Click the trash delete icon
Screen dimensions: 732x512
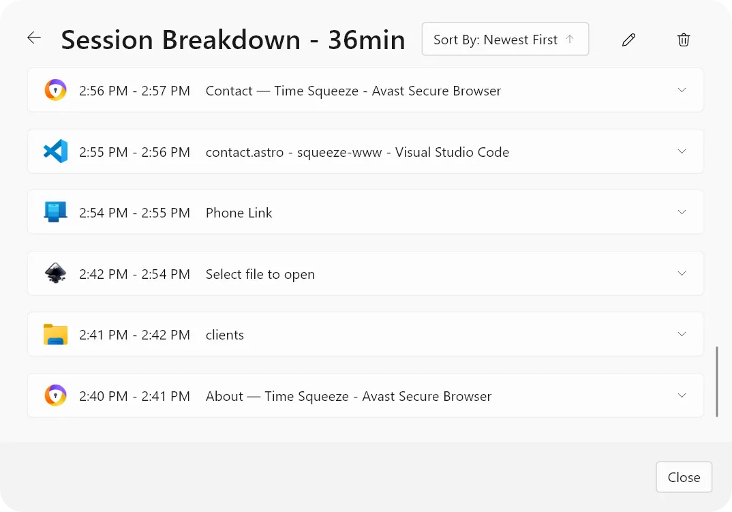pos(684,40)
